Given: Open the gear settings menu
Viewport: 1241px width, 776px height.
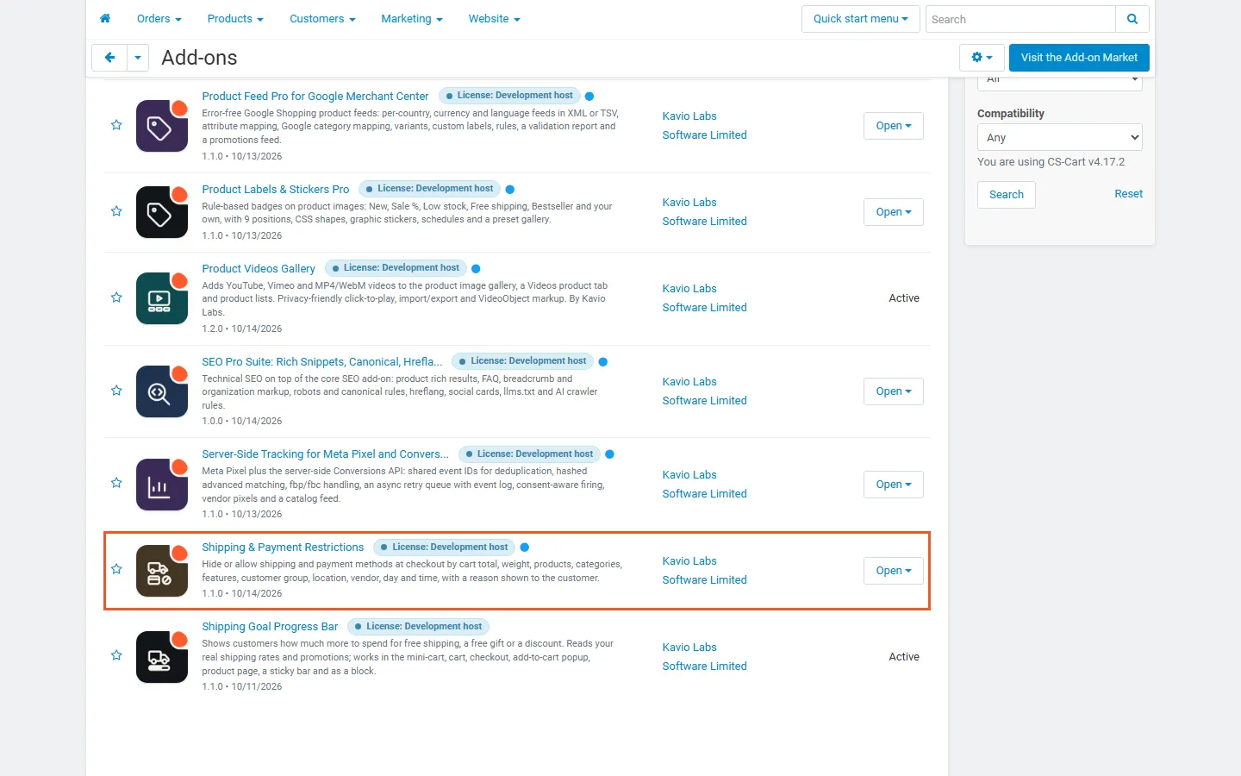Looking at the screenshot, I should (x=982, y=58).
